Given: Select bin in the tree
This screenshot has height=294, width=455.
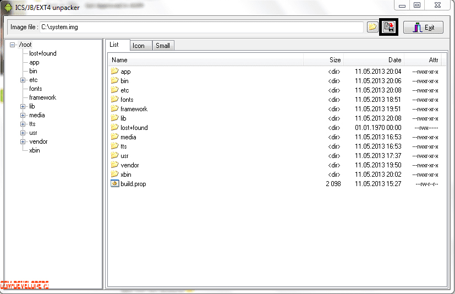Looking at the screenshot, I should 33,71.
